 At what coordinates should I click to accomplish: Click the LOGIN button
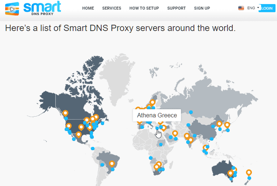pos(267,8)
